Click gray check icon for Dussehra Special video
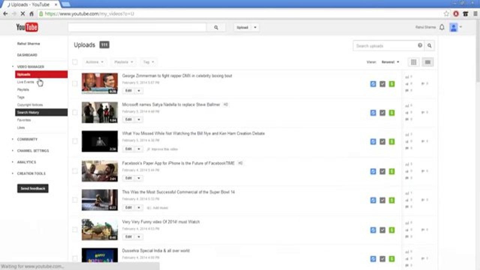 coord(382,259)
